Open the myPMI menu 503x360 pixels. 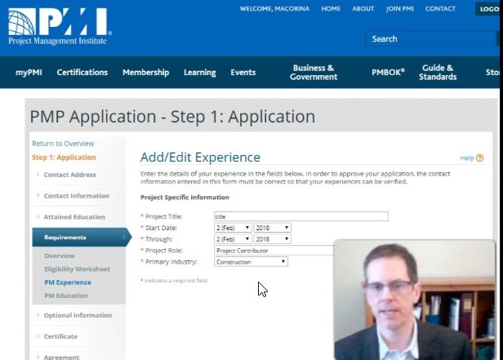[x=29, y=73]
